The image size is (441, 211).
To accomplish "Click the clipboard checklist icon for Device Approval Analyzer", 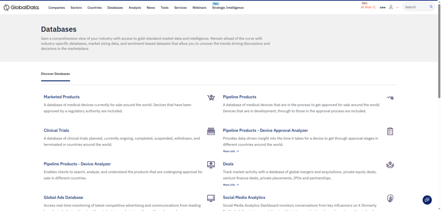I will 390,131.
